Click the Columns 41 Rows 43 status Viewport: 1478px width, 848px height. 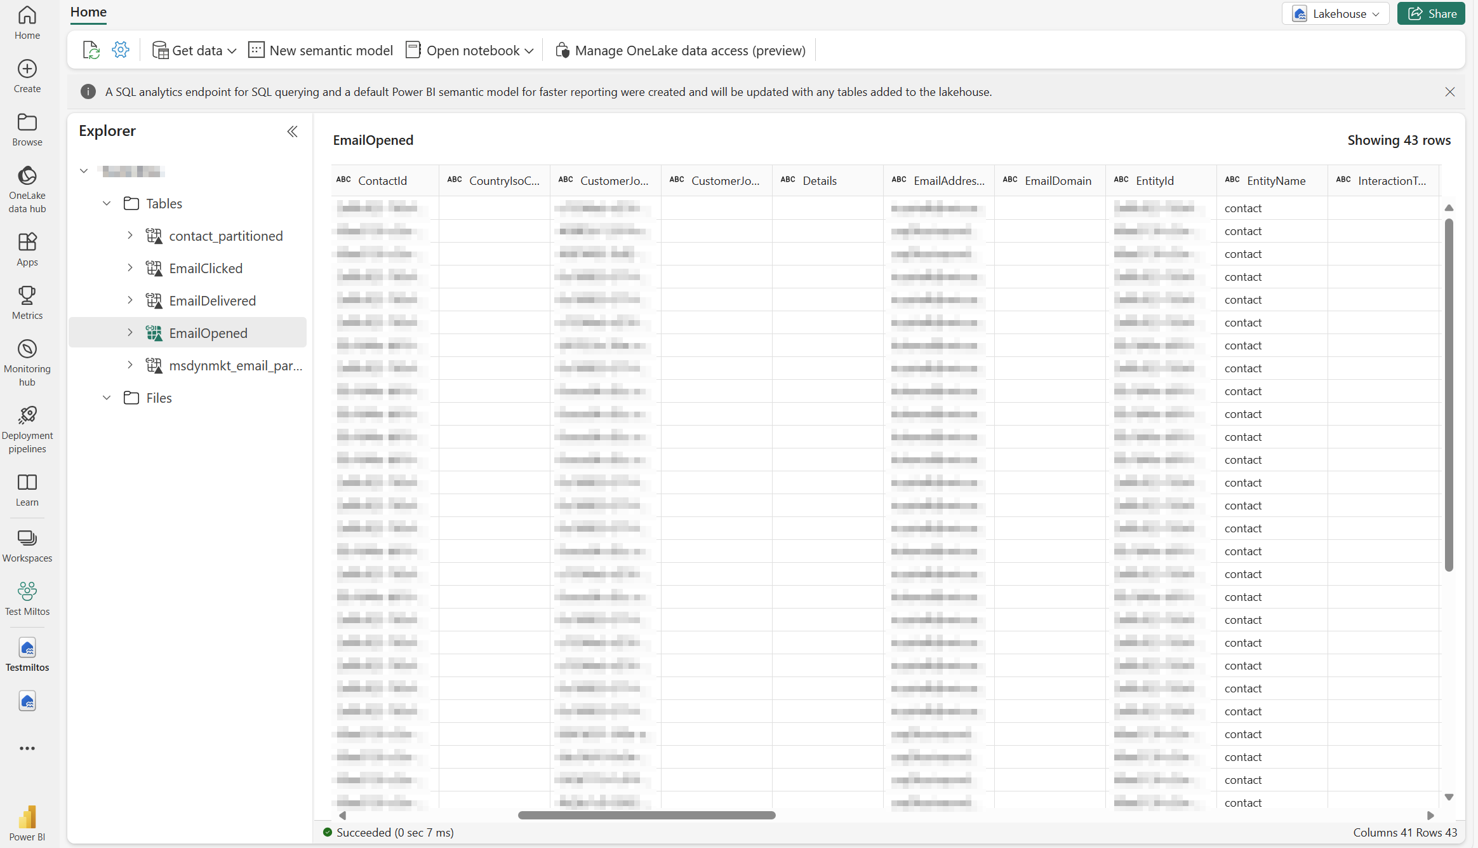pyautogui.click(x=1405, y=832)
